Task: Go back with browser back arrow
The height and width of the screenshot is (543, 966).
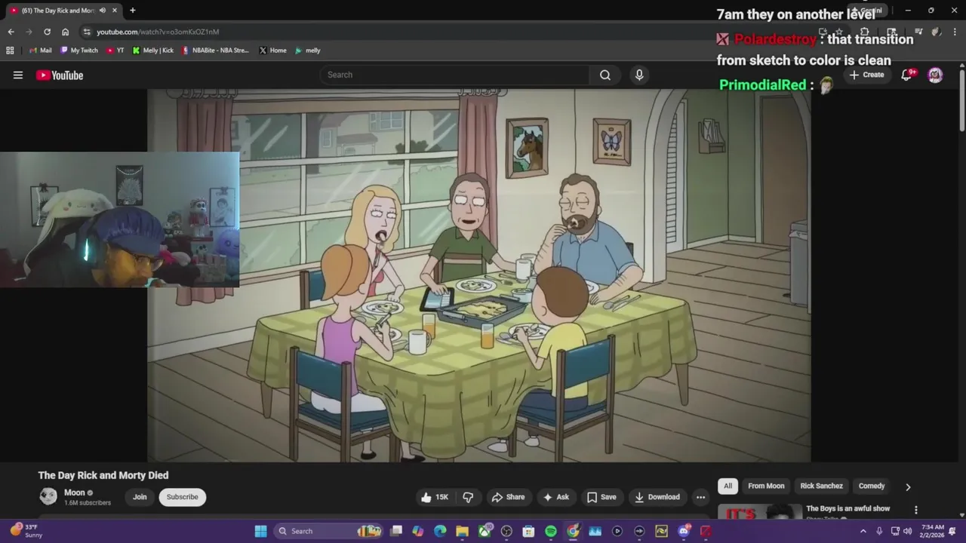Action: pyautogui.click(x=11, y=32)
